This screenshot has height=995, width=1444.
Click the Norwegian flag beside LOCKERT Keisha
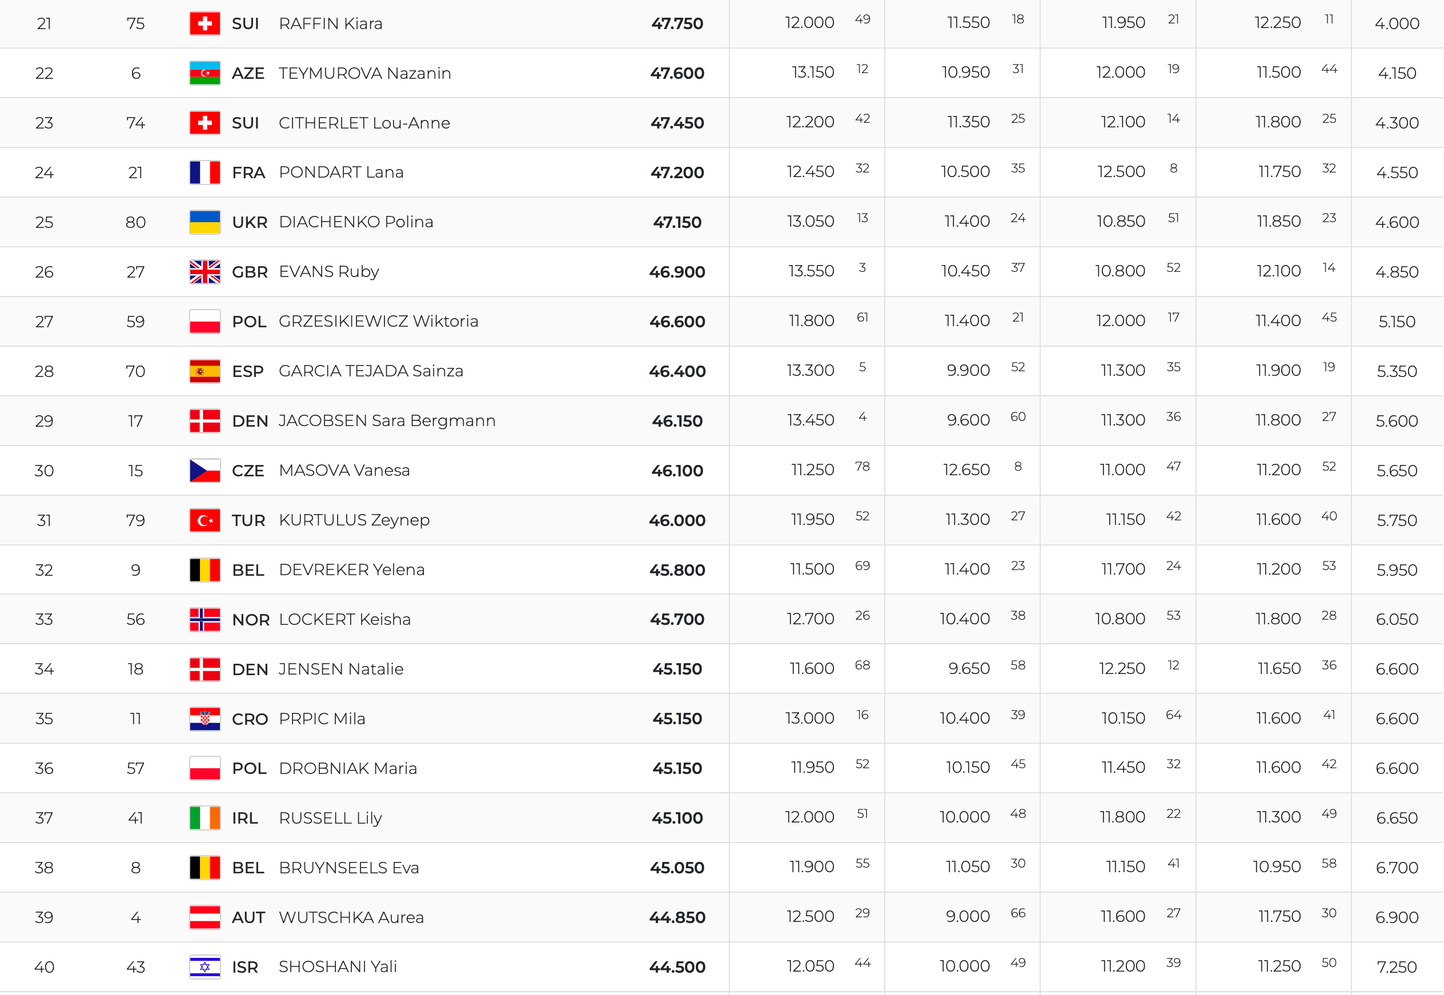click(x=204, y=619)
